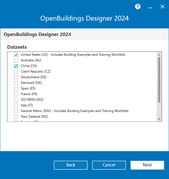
Task: Check the Australia (AU) dataset
Action: pos(16,61)
